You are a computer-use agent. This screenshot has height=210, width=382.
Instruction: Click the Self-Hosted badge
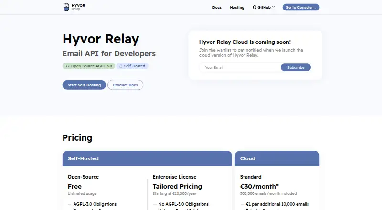point(132,66)
